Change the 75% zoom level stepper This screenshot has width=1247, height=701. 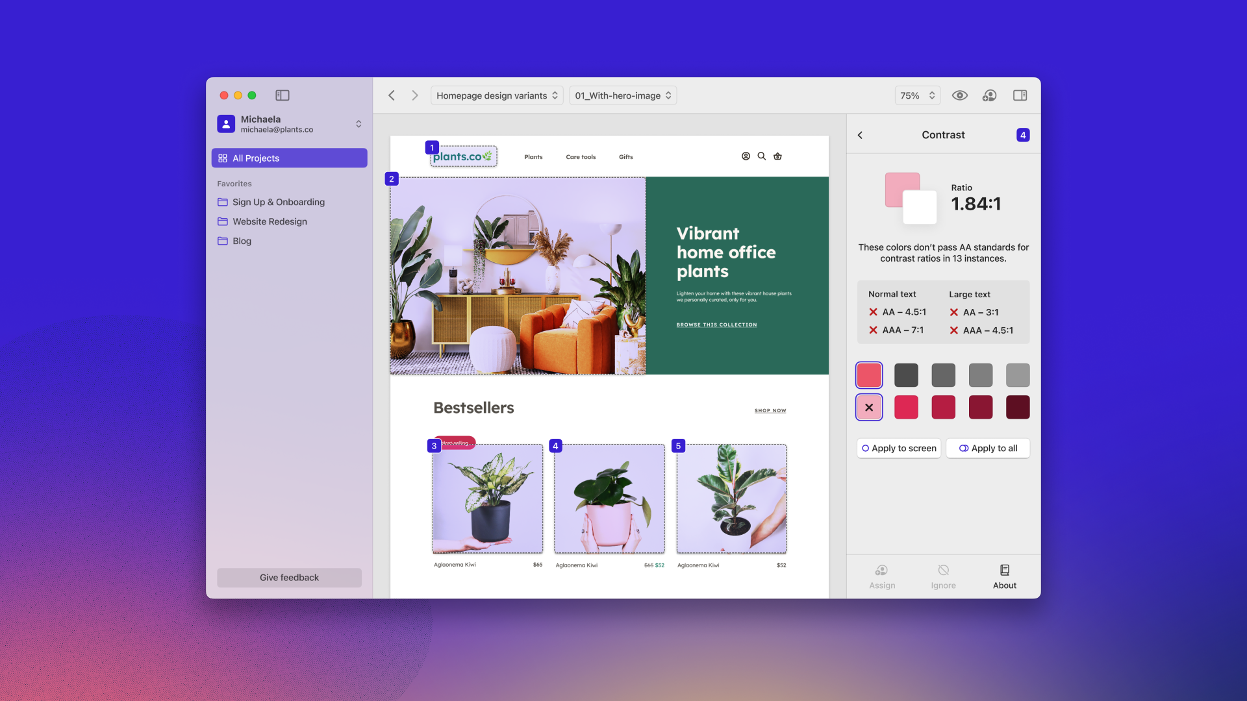[917, 95]
